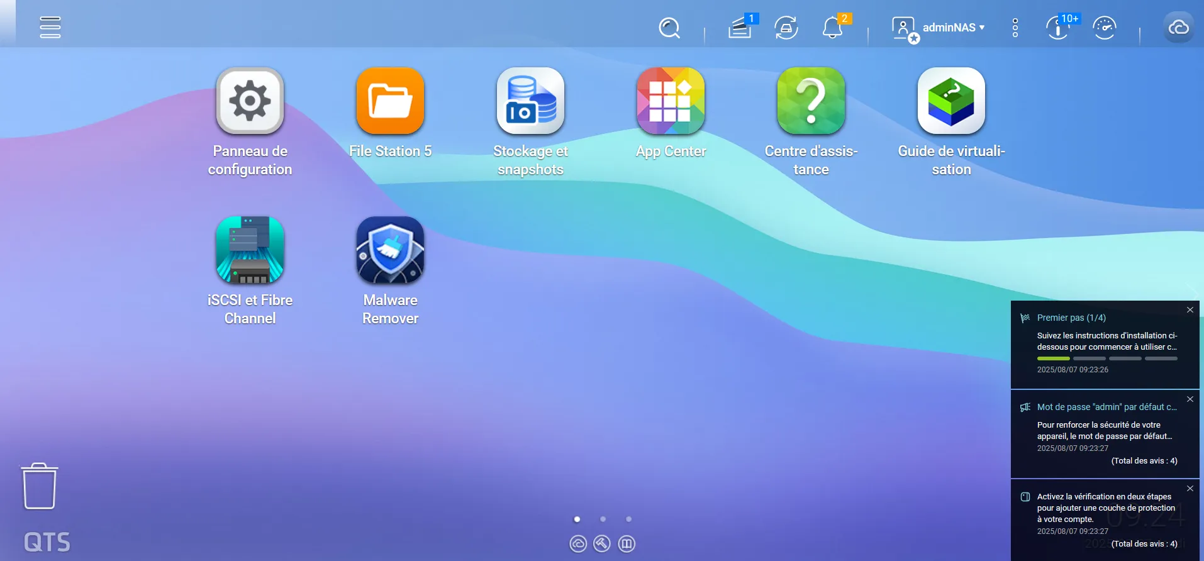Open Centre d'assistance help app
The height and width of the screenshot is (561, 1204).
(811, 101)
